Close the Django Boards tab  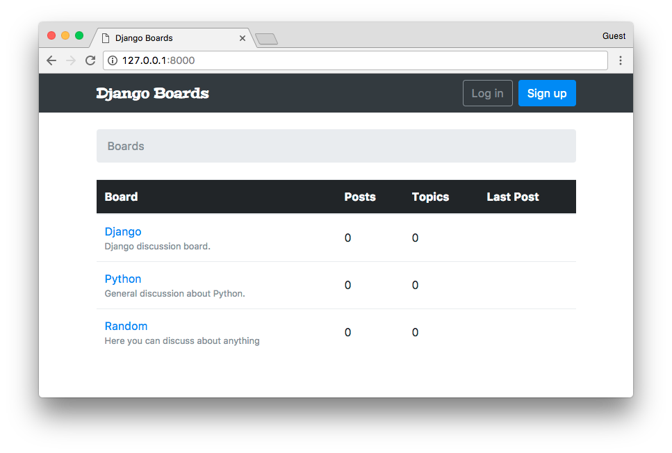(242, 38)
